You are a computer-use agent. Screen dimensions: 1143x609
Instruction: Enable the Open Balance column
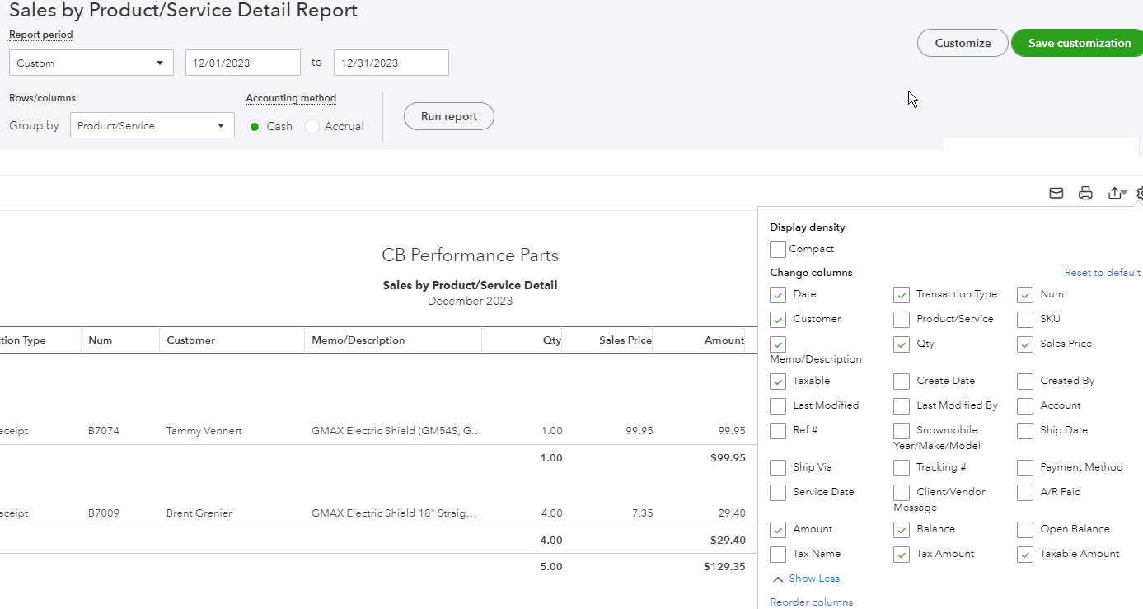click(1024, 529)
